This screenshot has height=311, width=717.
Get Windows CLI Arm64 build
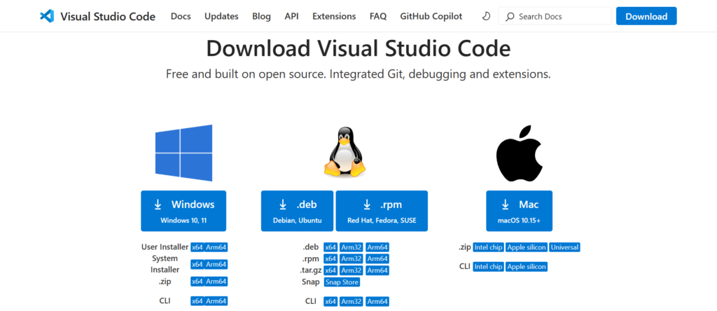pyautogui.click(x=216, y=301)
